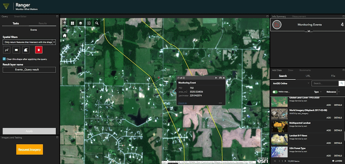Close the Monitoring Event popup
The image size is (345, 164).
pyautogui.click(x=224, y=78)
